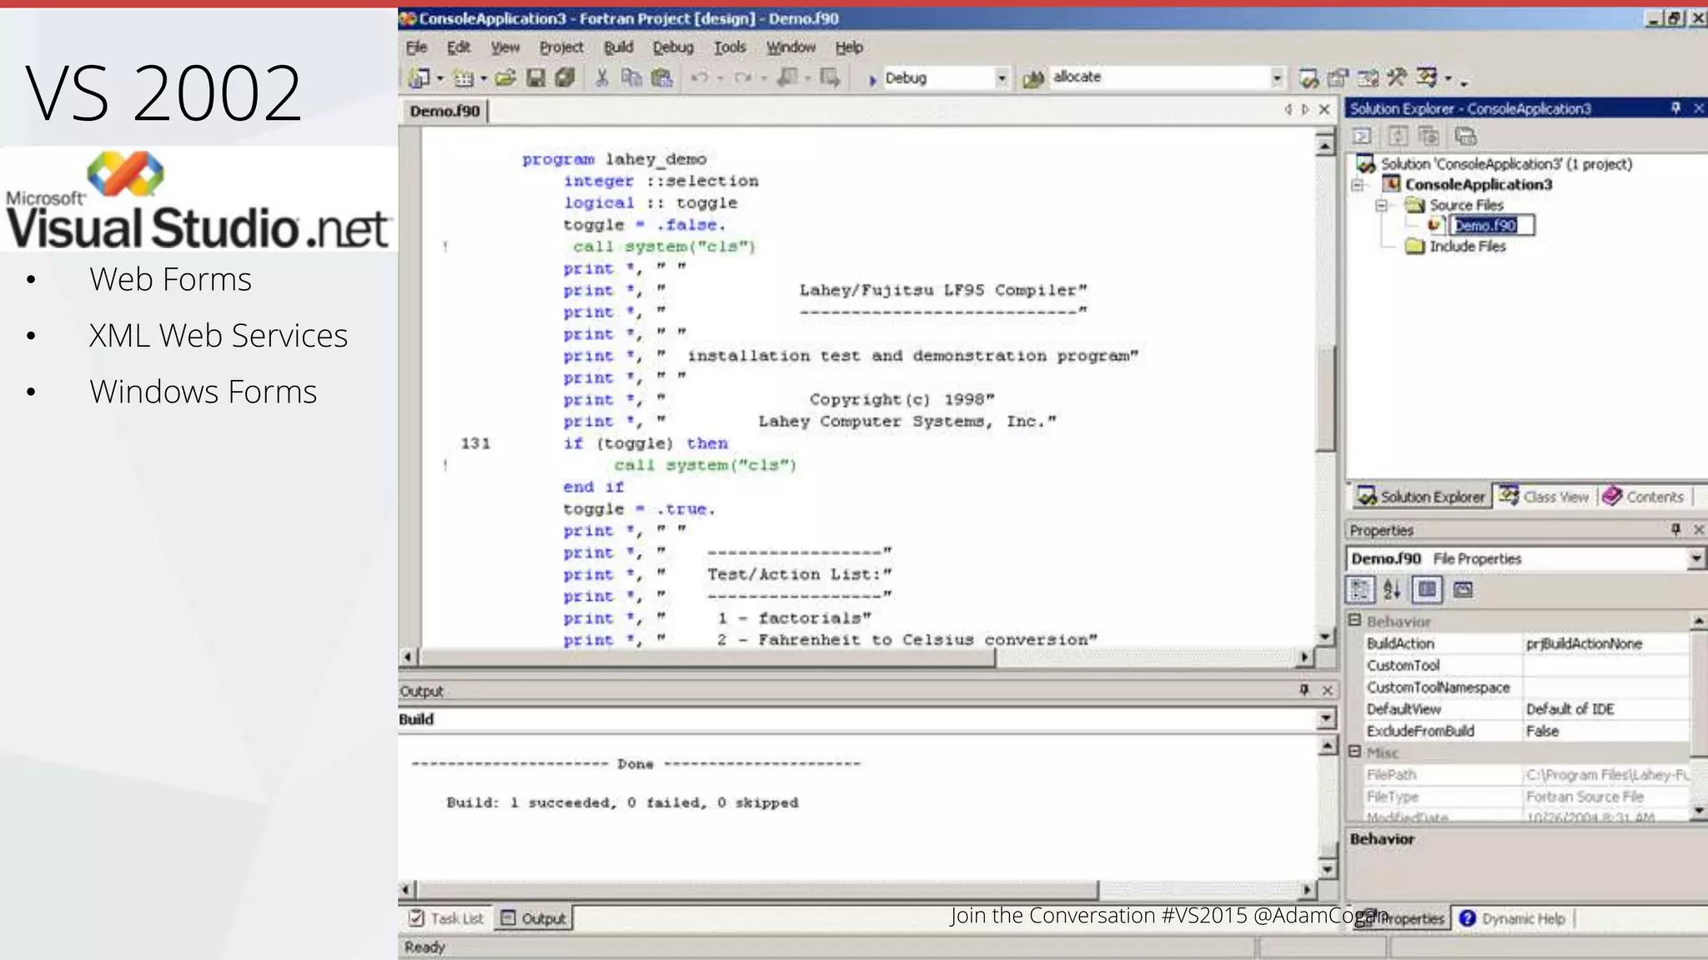
Task: Click the Add New Item toolbar icon
Action: tap(464, 78)
